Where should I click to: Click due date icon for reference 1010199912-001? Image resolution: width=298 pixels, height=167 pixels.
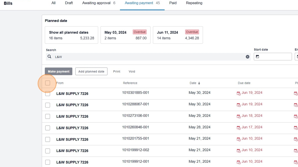(238, 162)
